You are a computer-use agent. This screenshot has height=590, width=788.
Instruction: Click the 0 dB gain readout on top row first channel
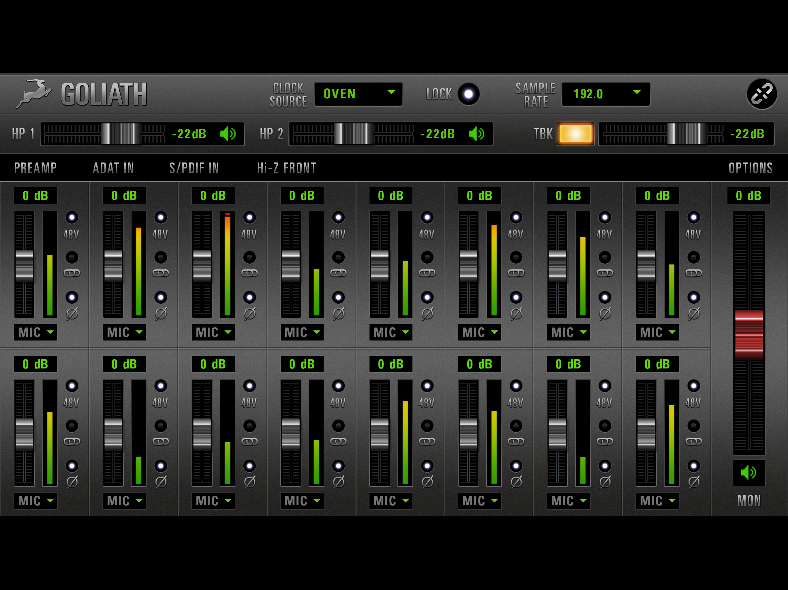[x=36, y=196]
